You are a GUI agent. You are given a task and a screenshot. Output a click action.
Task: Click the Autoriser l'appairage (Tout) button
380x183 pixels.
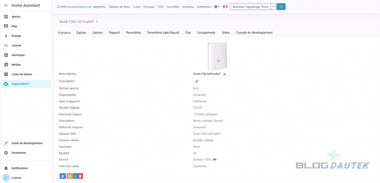[x=250, y=7]
